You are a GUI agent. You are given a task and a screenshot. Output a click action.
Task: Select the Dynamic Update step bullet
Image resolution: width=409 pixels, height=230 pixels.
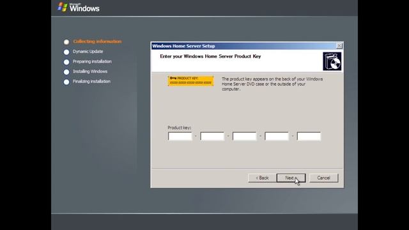[66, 52]
